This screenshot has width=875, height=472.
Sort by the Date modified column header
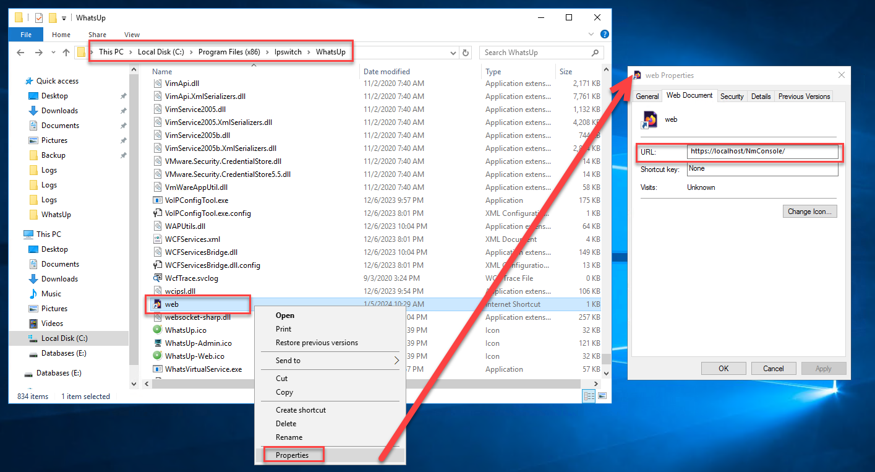[422, 72]
